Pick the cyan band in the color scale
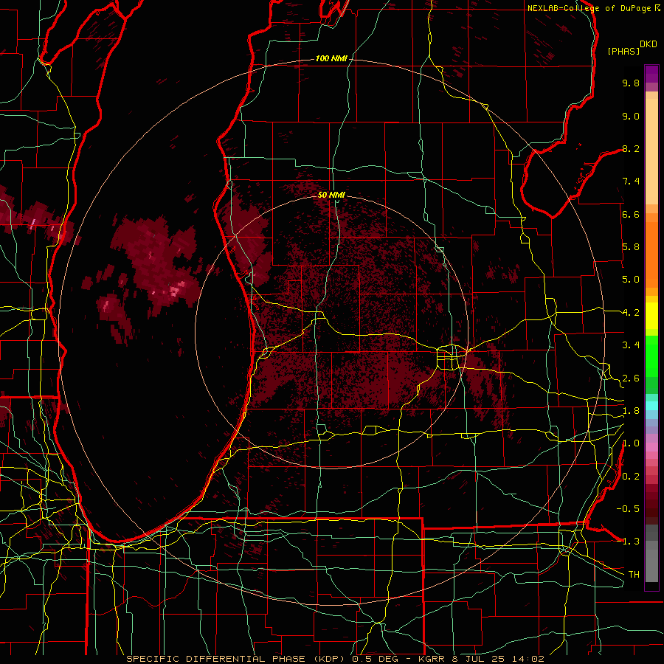Image resolution: width=664 pixels, height=664 pixels. pyautogui.click(x=651, y=406)
